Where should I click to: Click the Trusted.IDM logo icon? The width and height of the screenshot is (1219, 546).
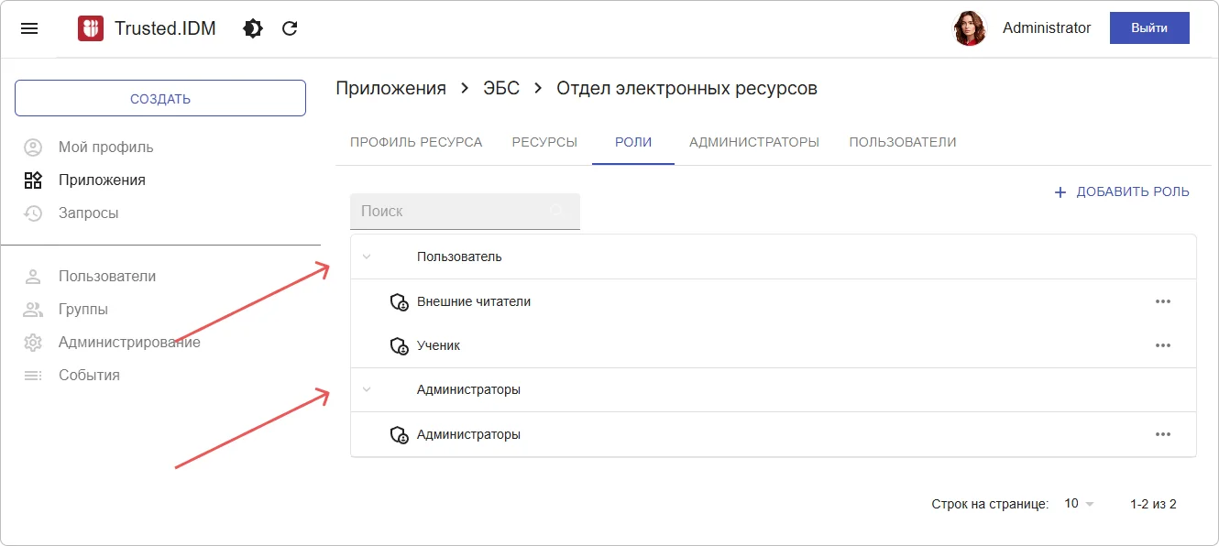91,28
